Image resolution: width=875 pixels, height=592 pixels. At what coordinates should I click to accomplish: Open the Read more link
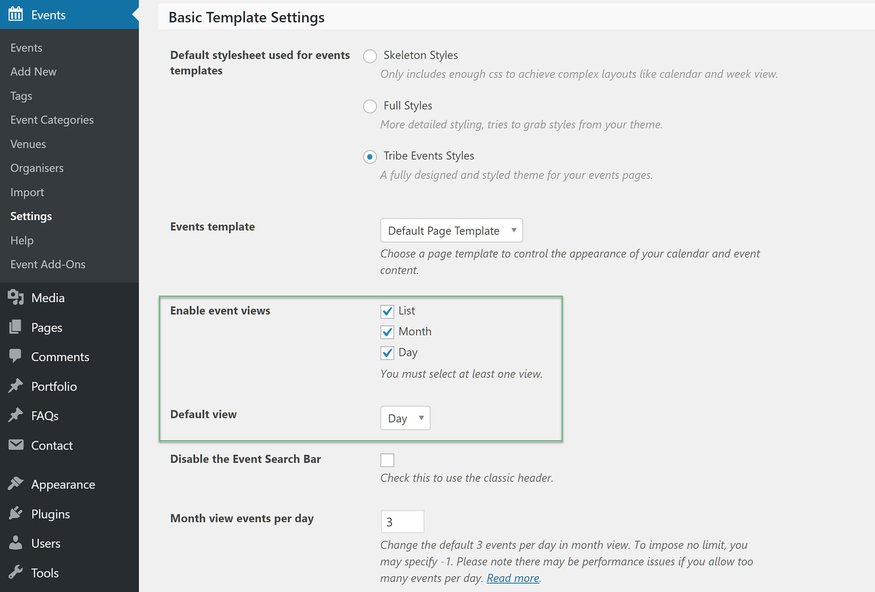coord(513,578)
